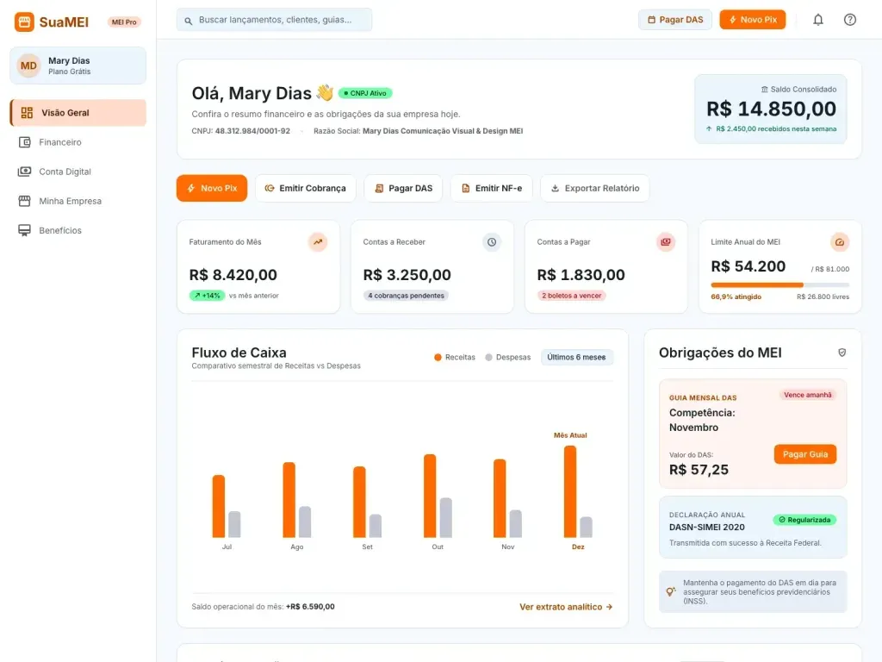The height and width of the screenshot is (662, 882).
Task: Click the Minha Empresa store icon
Action: 25,201
